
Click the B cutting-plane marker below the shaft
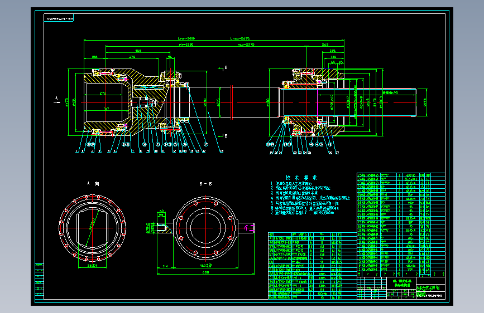click(222, 135)
